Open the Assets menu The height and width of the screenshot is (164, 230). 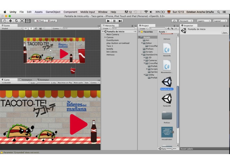click(39, 12)
